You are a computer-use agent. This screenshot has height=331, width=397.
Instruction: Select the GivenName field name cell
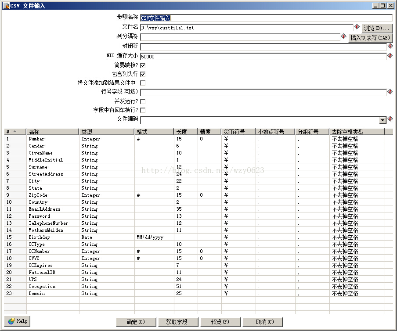53,153
